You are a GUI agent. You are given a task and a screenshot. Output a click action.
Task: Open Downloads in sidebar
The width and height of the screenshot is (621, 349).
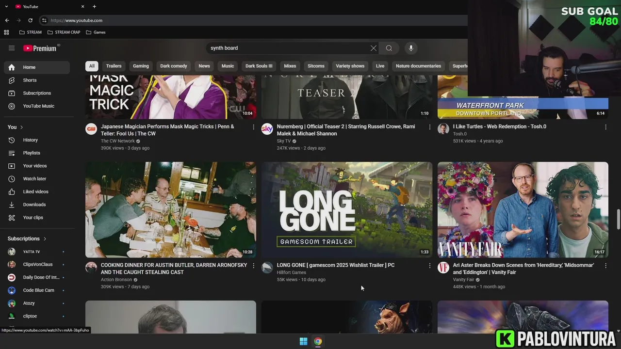[37, 205]
